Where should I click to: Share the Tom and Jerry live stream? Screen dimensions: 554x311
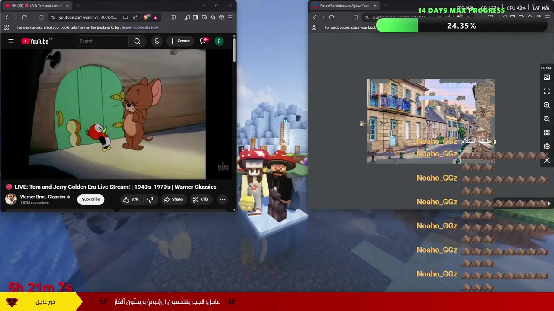click(x=173, y=199)
